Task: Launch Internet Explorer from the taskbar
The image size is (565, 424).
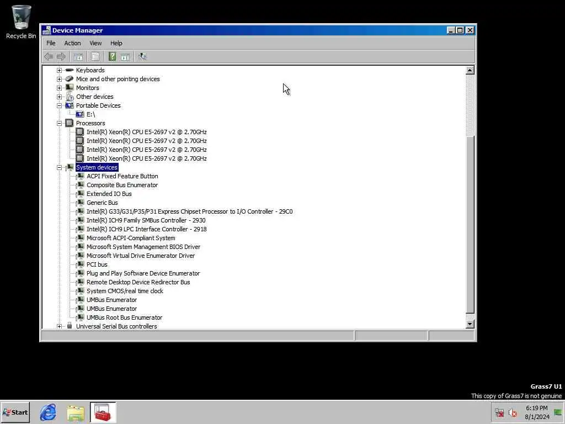Action: [48, 412]
